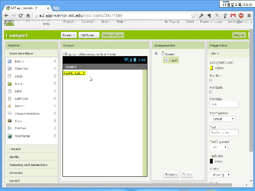255x191 pixels.
Task: Open the Help menu
Action: click(x=121, y=21)
